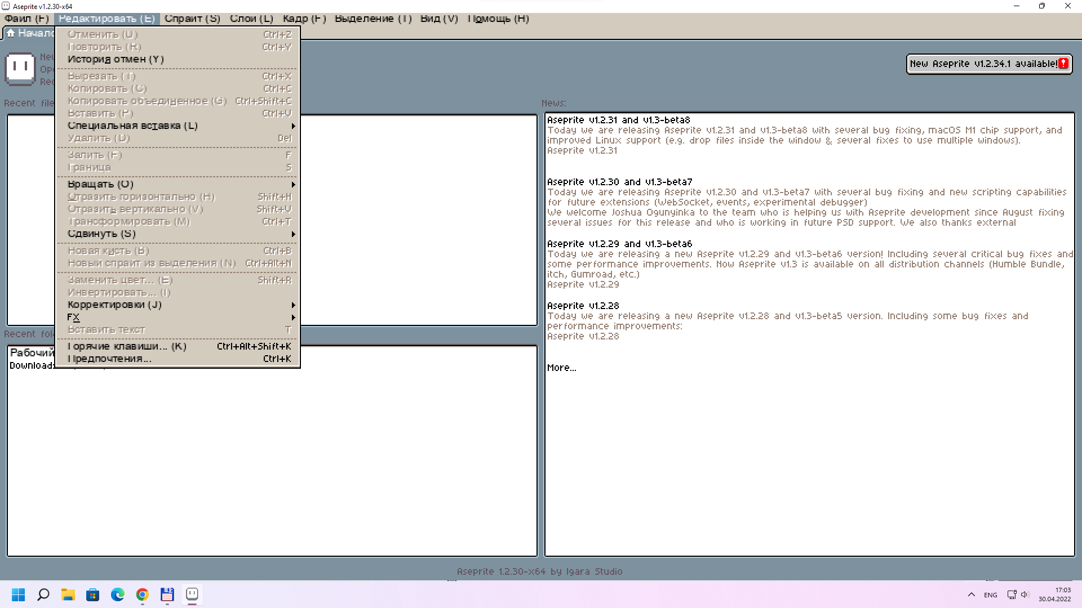The height and width of the screenshot is (608, 1082).
Task: Open taskbar Search icon
Action: [x=43, y=594]
